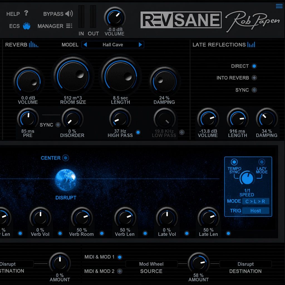Open the preset Manager list icon
Screen dimensions: 285x285
[69, 26]
